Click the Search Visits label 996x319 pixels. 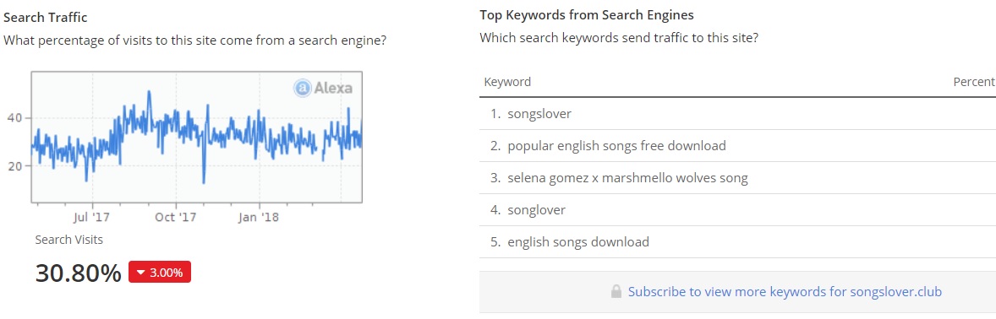point(68,240)
